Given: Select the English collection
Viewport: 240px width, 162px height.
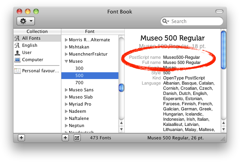Looking at the screenshot, I should point(37,45).
